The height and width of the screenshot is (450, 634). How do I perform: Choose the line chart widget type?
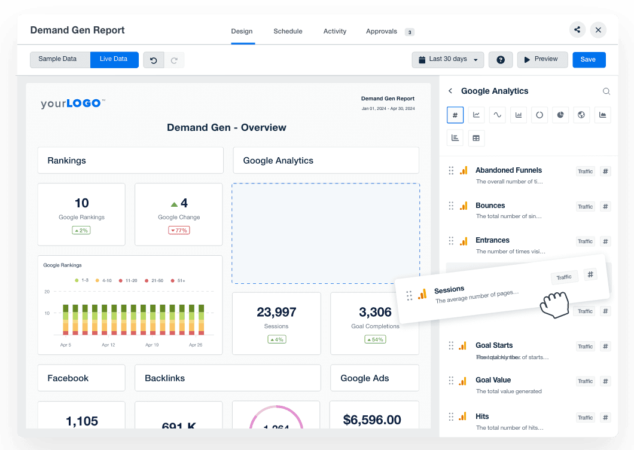pyautogui.click(x=476, y=115)
